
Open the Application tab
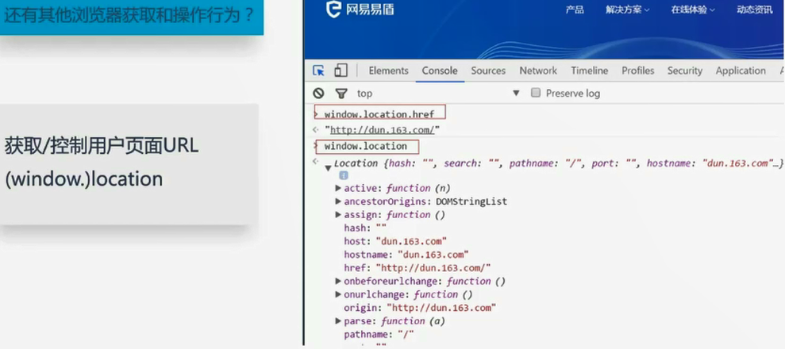741,71
